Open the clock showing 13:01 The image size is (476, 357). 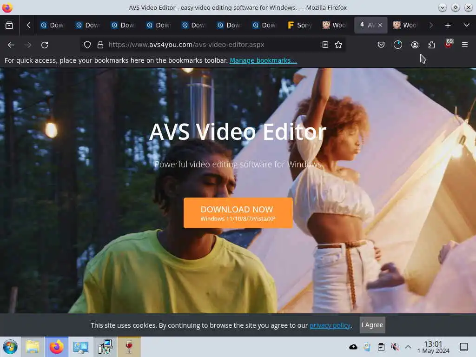click(433, 347)
